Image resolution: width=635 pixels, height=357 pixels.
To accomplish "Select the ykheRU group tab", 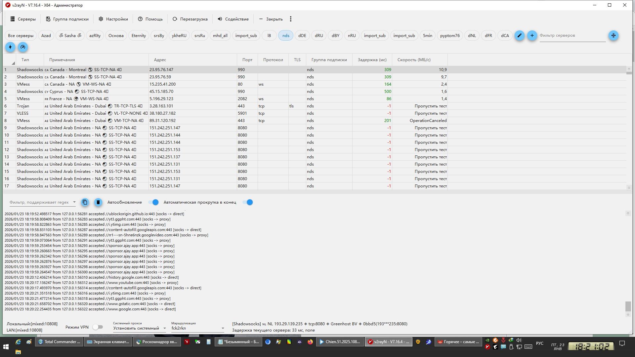I will 179,35.
